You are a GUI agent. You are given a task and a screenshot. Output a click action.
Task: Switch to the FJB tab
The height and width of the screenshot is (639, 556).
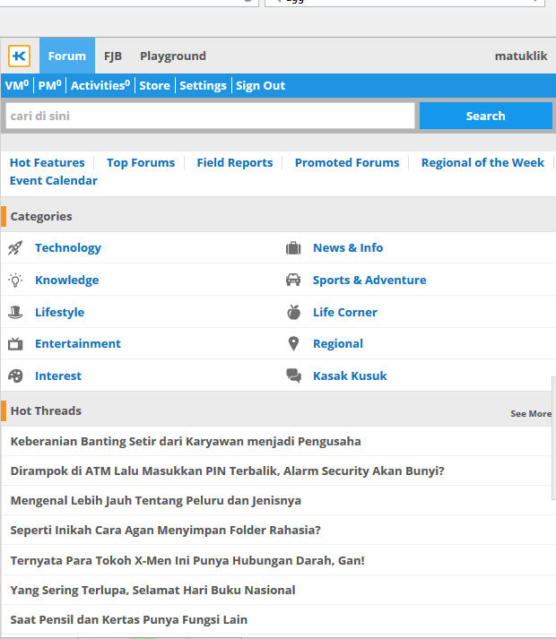[113, 56]
